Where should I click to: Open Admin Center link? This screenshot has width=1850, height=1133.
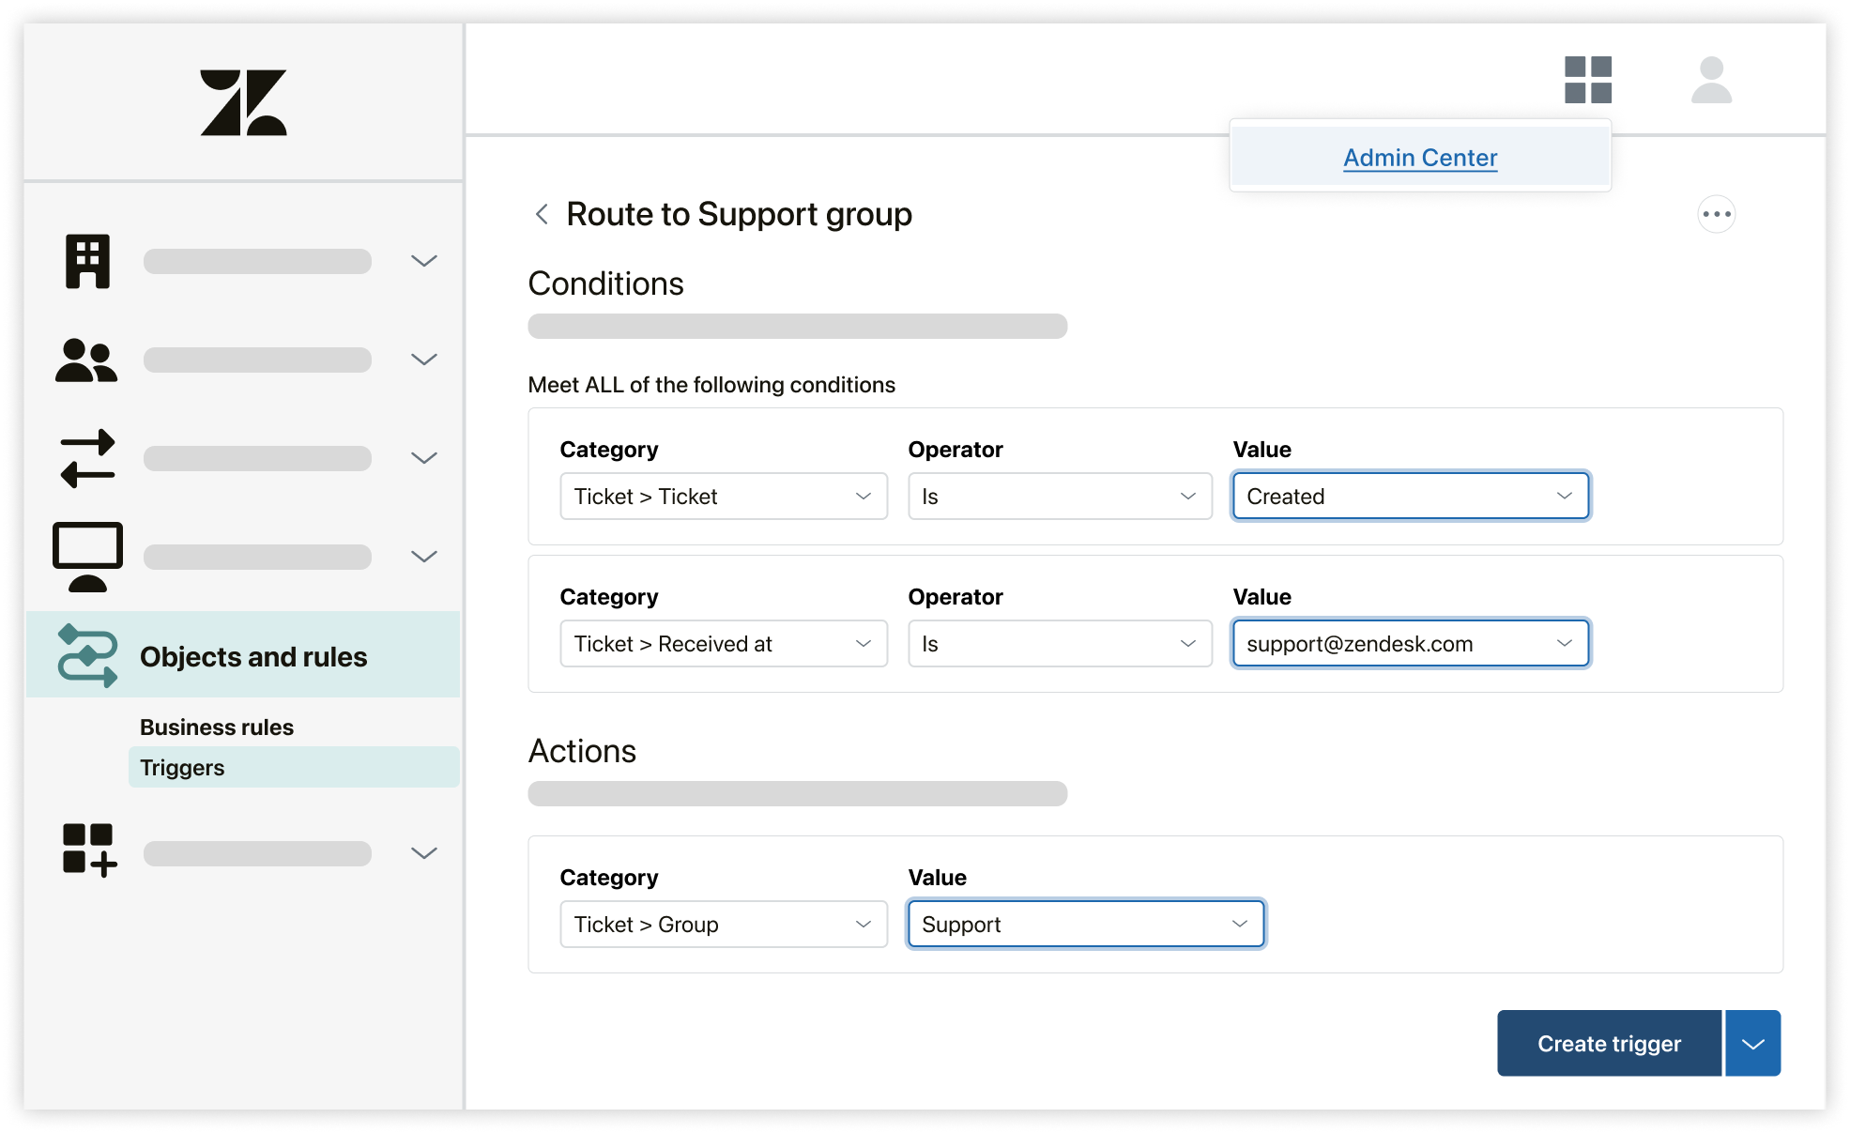coord(1420,156)
